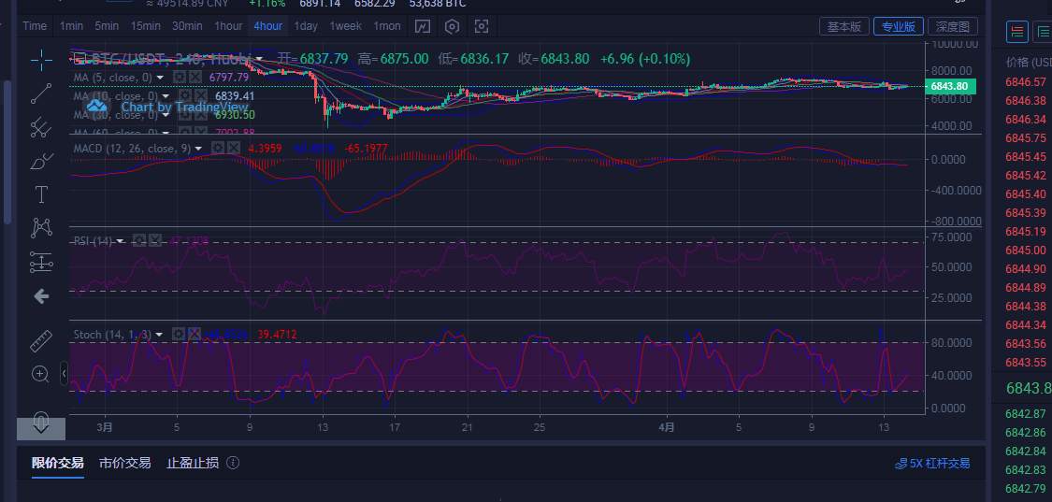The height and width of the screenshot is (502, 1052).
Task: Click sell order price 6846.57
Action: (1026, 82)
